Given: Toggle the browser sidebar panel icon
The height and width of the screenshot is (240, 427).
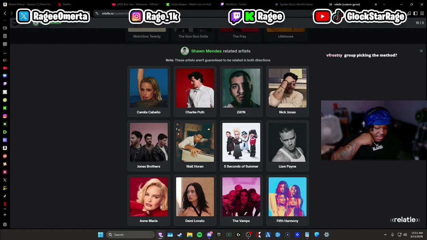Looking at the screenshot, I should [415, 13].
